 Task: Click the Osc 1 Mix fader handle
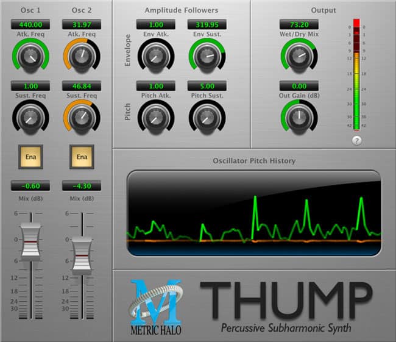pyautogui.click(x=30, y=242)
